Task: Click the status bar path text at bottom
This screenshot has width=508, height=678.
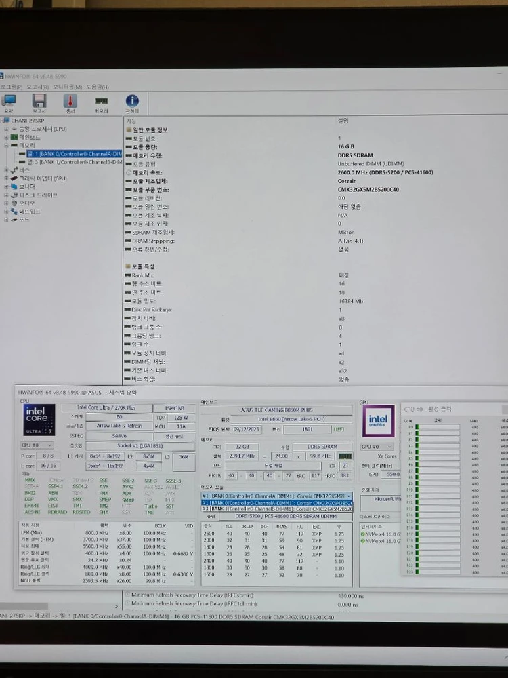Action: [167, 616]
